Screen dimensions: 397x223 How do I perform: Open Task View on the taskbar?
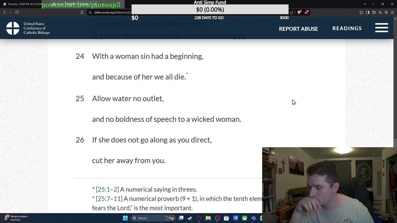(x=181, y=218)
